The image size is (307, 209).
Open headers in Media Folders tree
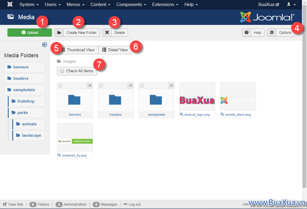[25, 78]
